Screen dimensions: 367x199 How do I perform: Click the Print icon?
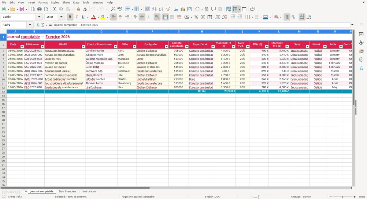click(x=39, y=9)
